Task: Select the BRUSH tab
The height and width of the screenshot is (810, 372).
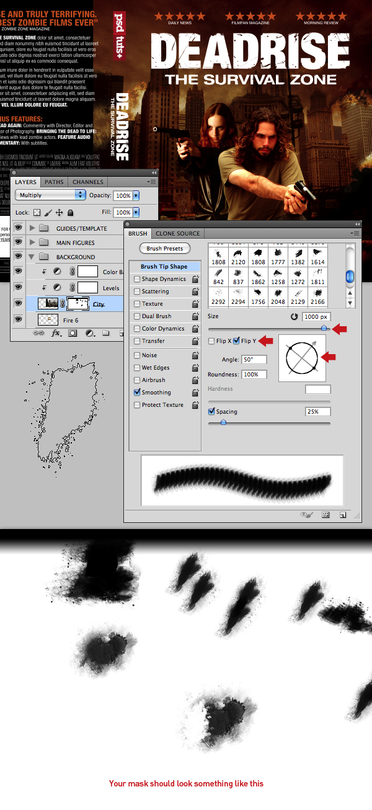Action: coord(138,233)
